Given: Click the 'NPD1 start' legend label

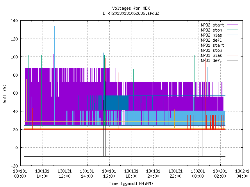Looking at the screenshot, I should pyautogui.click(x=212, y=45).
